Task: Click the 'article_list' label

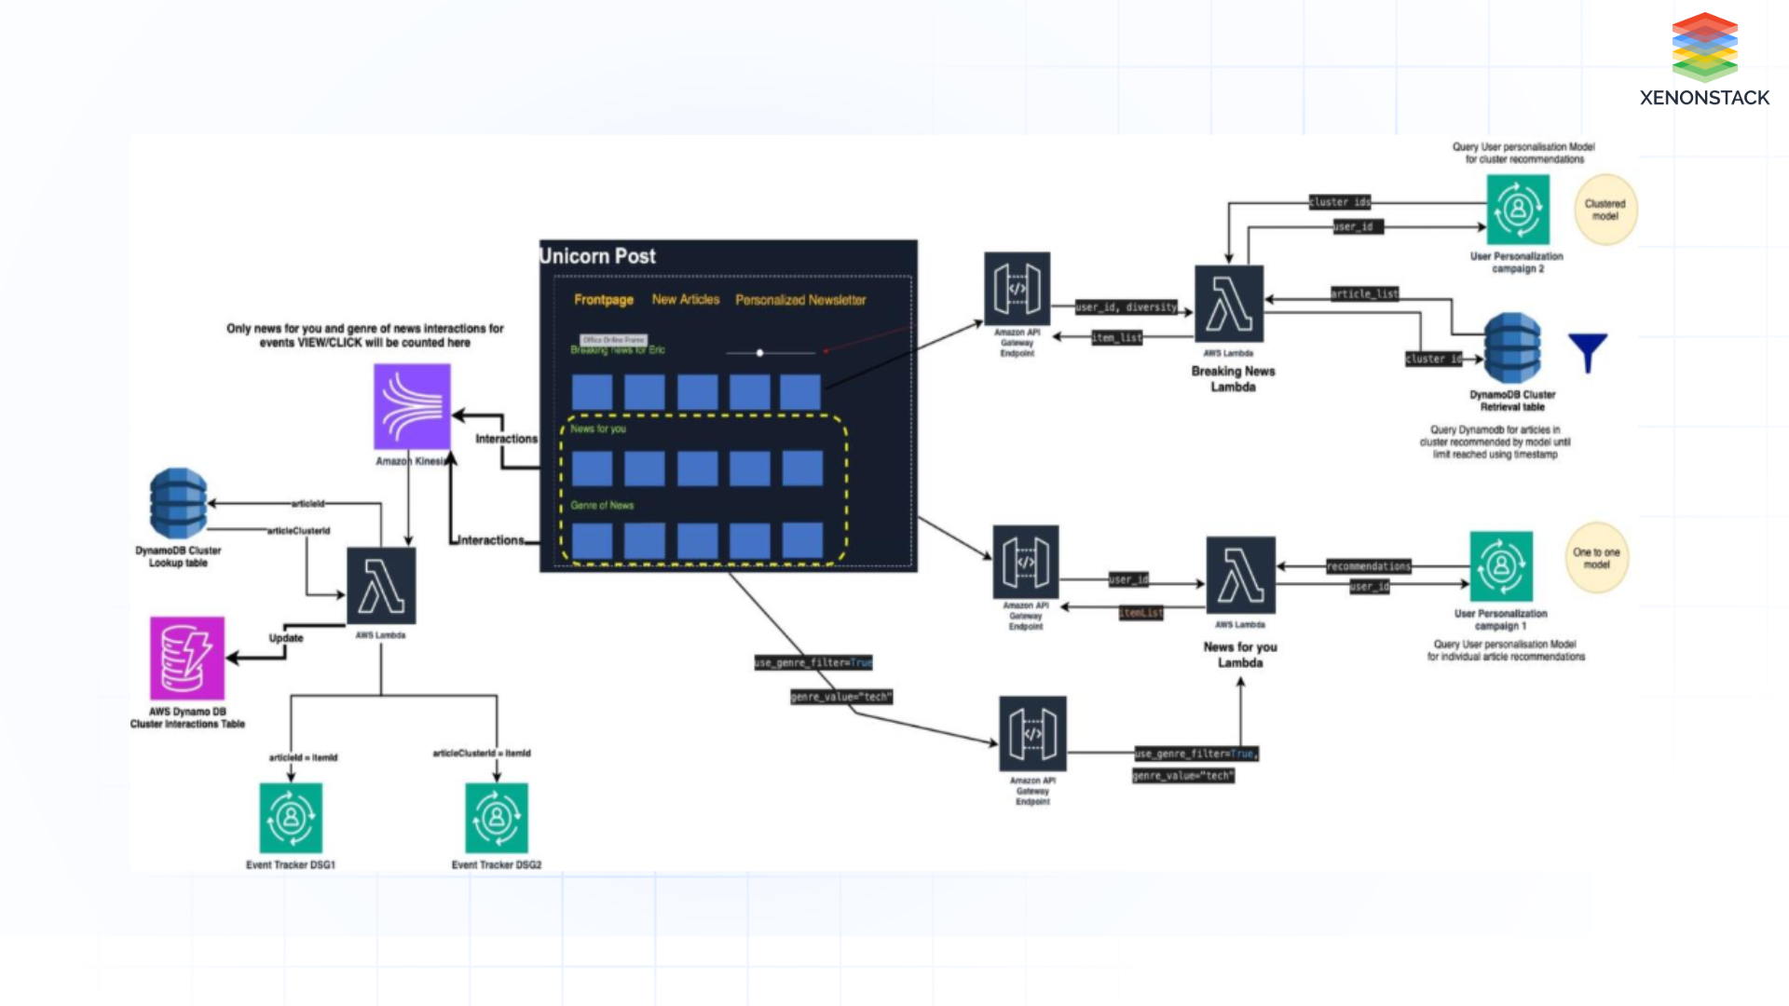Action: pyautogui.click(x=1365, y=294)
